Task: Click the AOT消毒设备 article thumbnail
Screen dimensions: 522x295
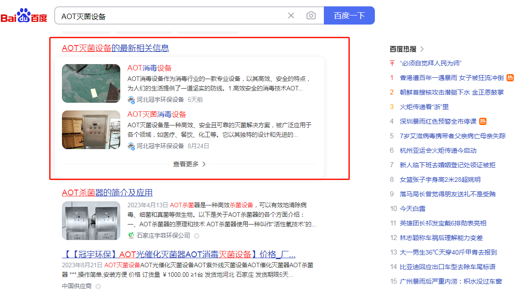Action: 91,83
